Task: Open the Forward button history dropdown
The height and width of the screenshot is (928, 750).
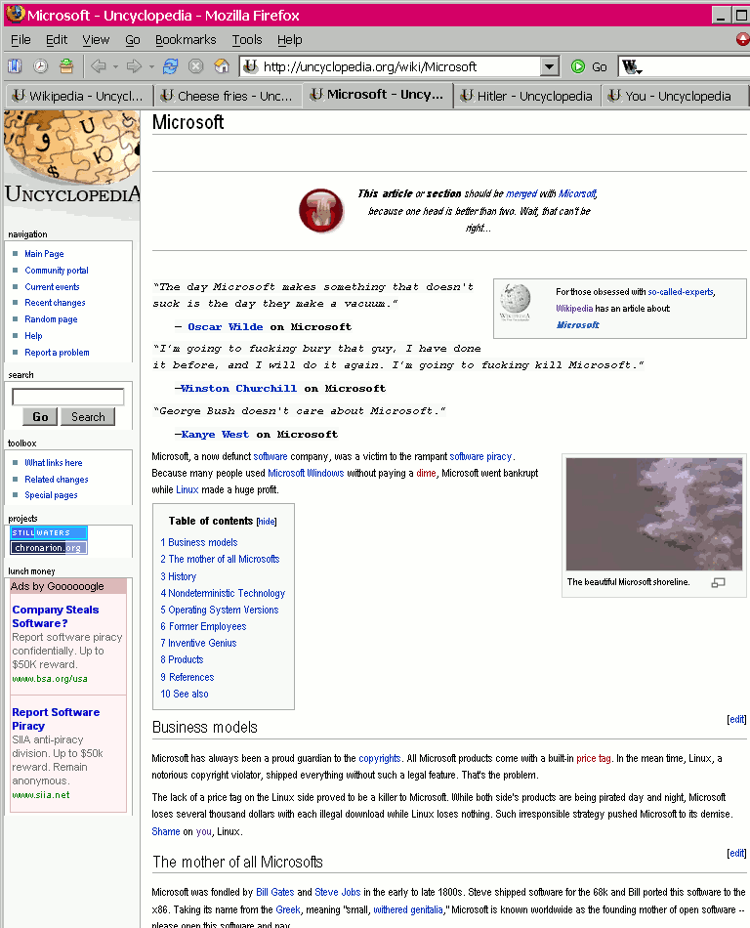Action: pos(151,66)
